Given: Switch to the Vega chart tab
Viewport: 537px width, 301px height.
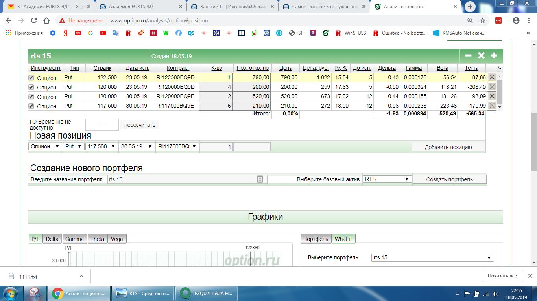Looking at the screenshot, I should [x=117, y=239].
